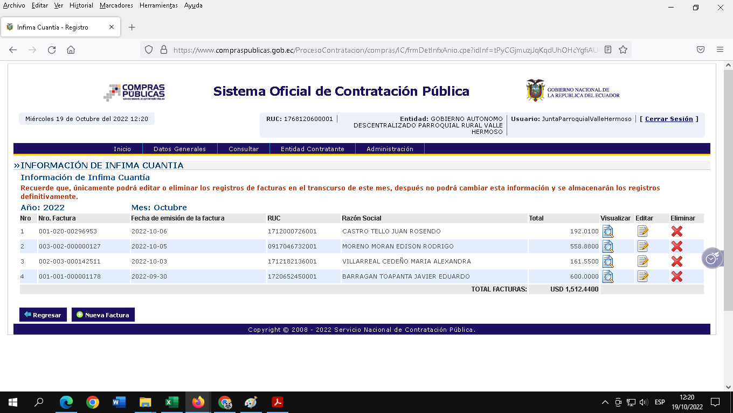Click the Nueva Factura button
The width and height of the screenshot is (733, 413).
(x=103, y=315)
